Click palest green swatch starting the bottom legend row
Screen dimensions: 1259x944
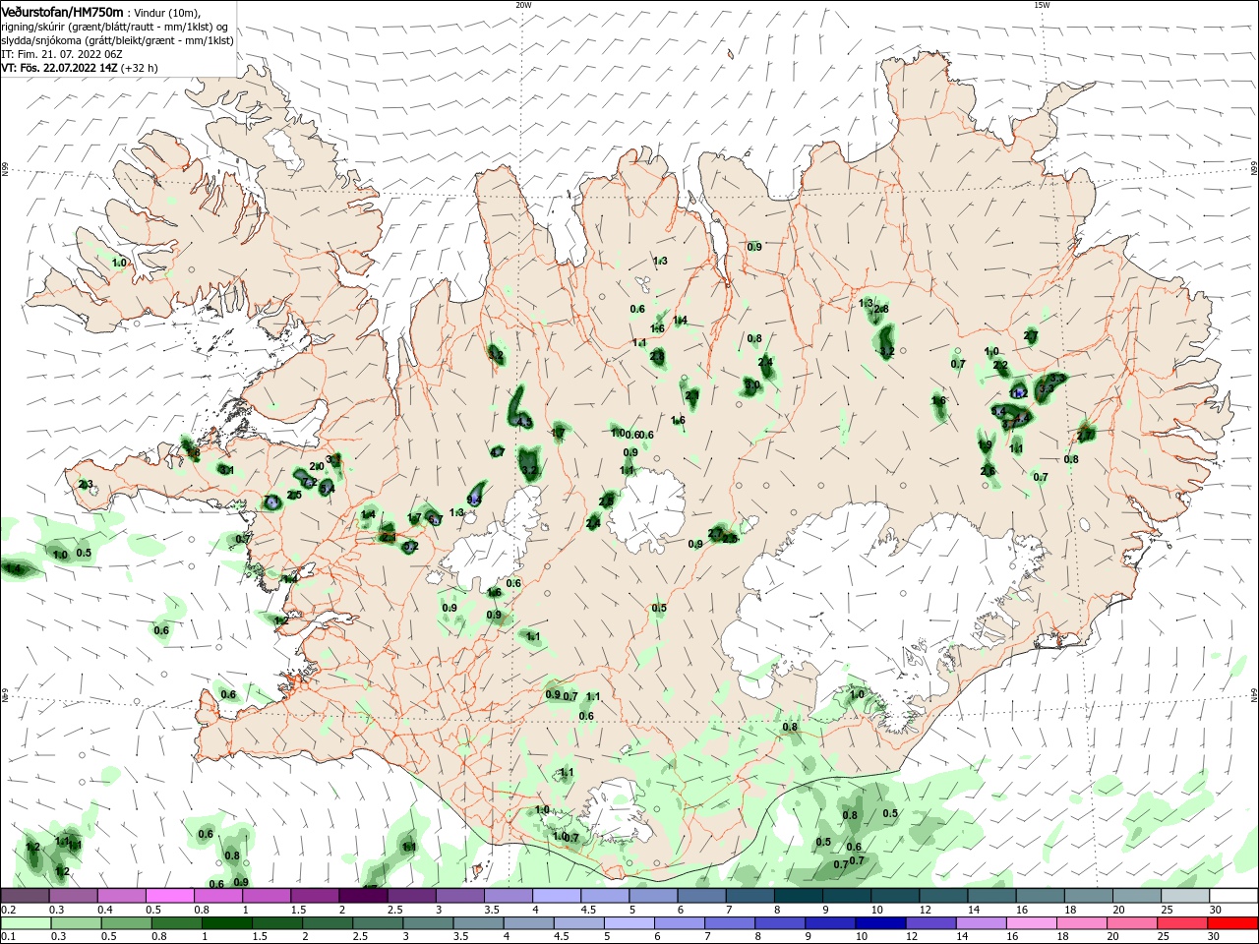pyautogui.click(x=25, y=923)
